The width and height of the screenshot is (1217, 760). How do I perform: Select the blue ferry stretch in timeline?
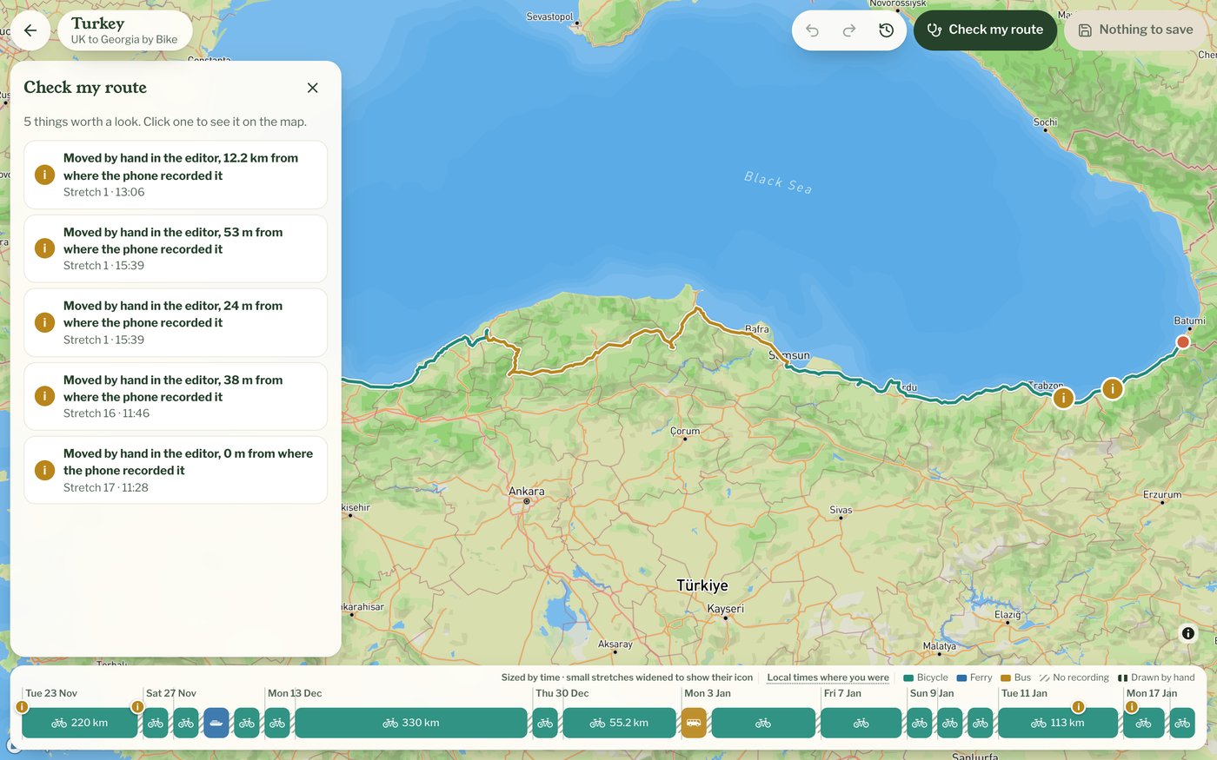point(216,723)
